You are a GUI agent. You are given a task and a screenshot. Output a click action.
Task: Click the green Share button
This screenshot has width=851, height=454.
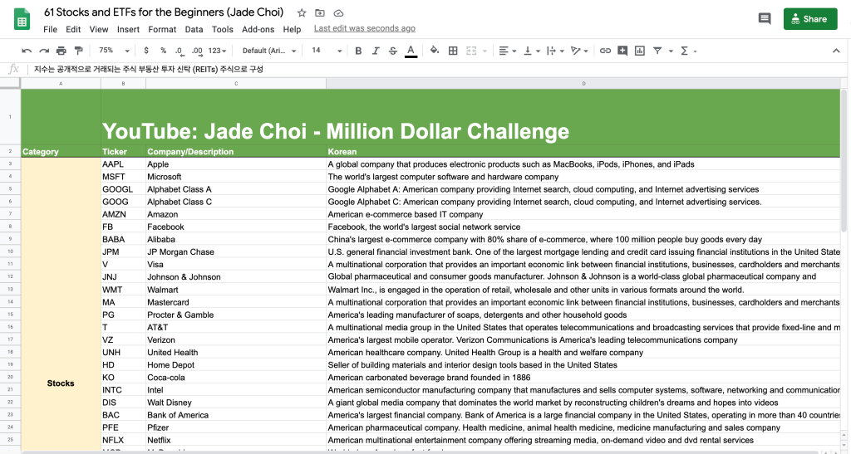809,19
